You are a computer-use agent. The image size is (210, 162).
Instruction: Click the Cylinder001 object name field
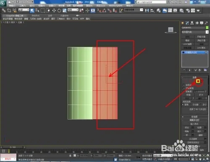click(193, 28)
